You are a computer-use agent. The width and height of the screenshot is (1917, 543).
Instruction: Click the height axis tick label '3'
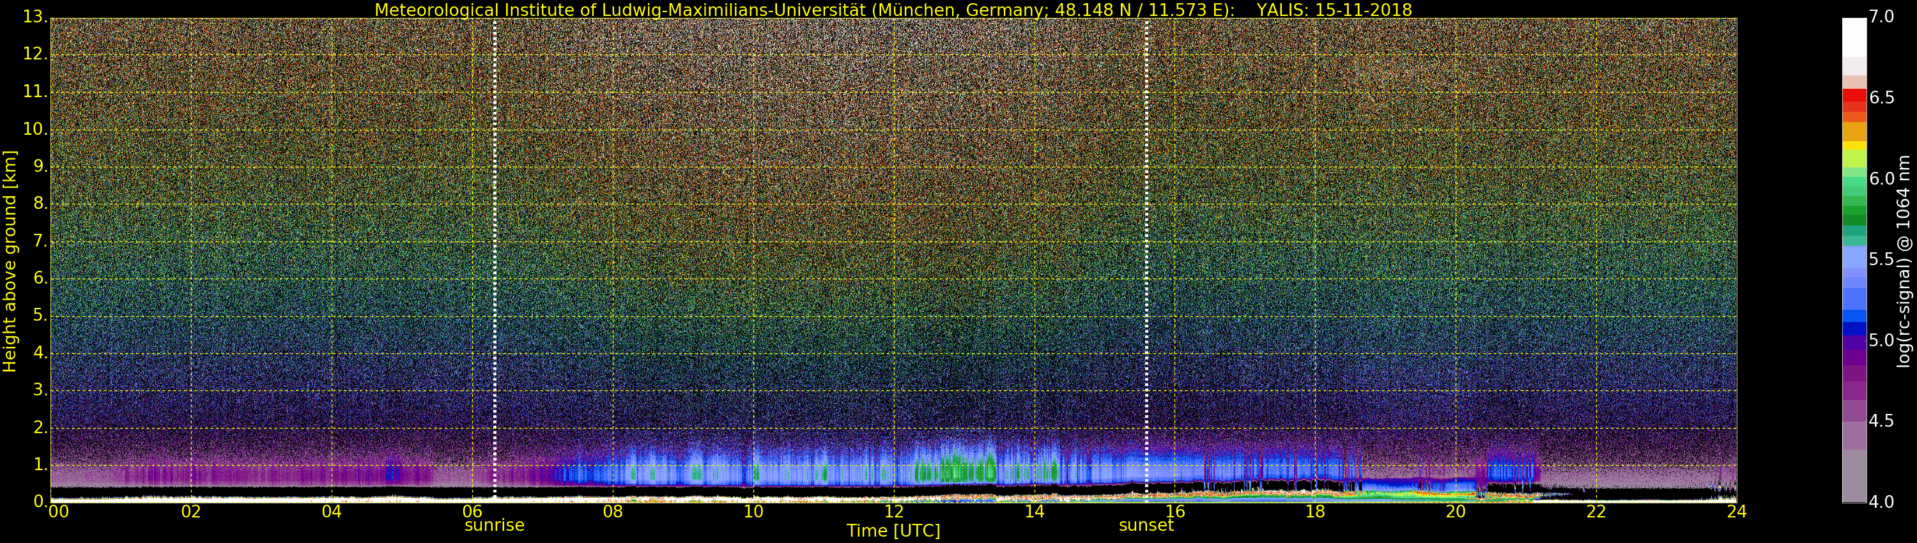[x=40, y=390]
